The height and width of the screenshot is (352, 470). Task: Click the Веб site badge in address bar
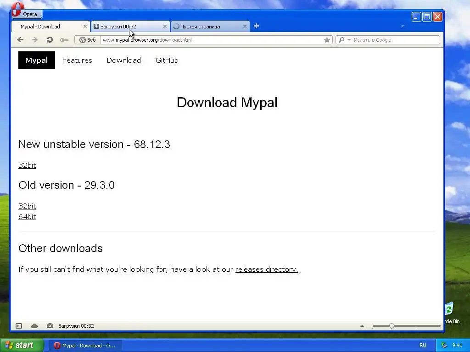pyautogui.click(x=88, y=40)
